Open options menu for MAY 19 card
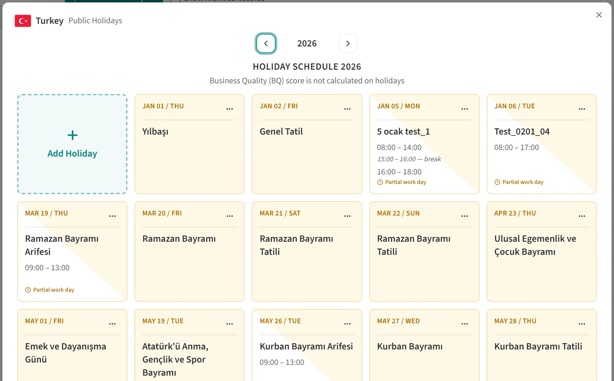The width and height of the screenshot is (614, 381). (x=229, y=324)
